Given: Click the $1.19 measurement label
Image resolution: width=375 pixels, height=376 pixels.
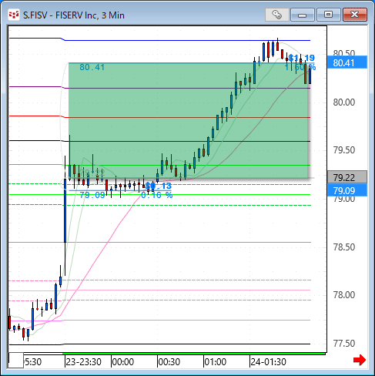Looking at the screenshot, I should (302, 58).
